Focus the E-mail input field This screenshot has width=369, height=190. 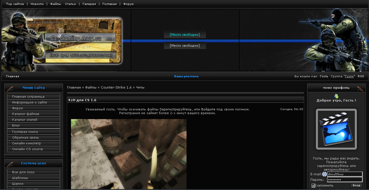pos(345,174)
